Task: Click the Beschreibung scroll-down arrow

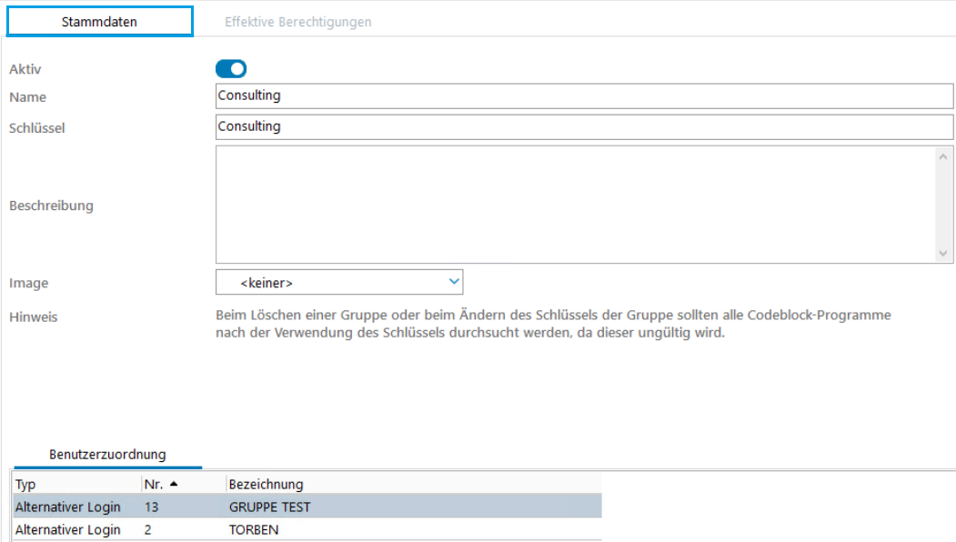Action: pos(943,254)
